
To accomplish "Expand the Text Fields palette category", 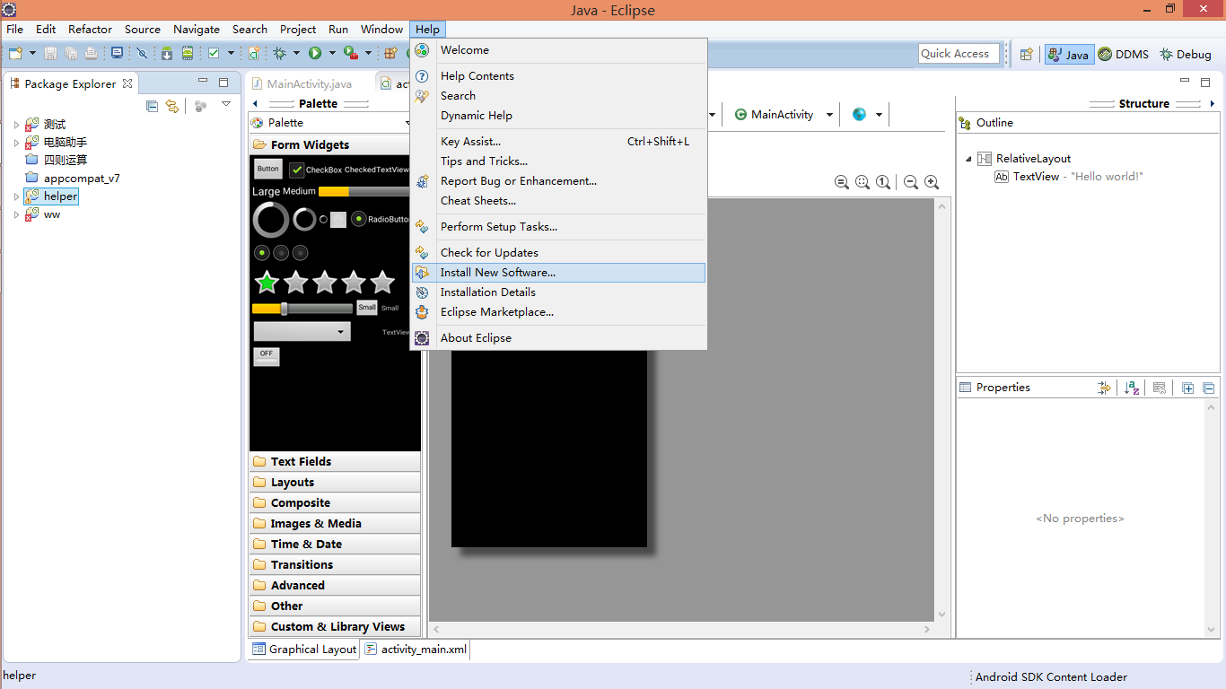I will tap(301, 461).
